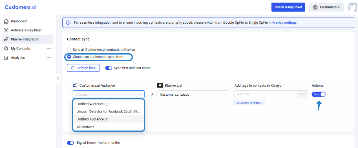Select Sync all Customers.ai contacts to Klaviyo
Image resolution: width=358 pixels, height=148 pixels.
click(x=69, y=50)
